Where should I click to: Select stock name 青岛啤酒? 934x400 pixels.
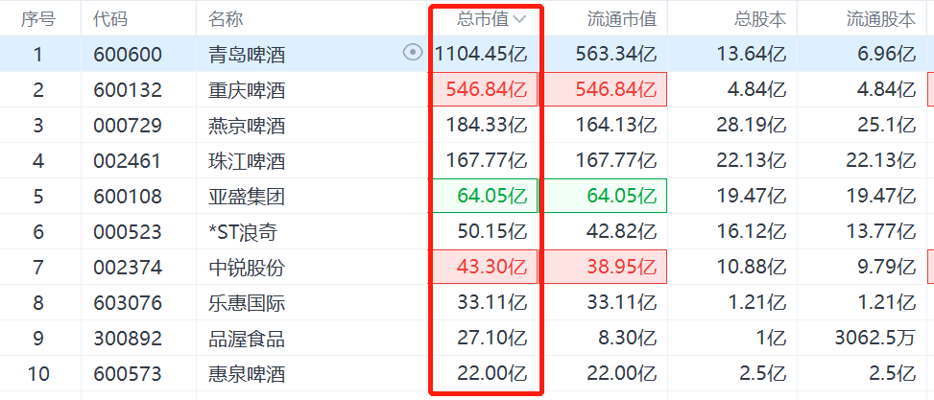click(x=247, y=55)
